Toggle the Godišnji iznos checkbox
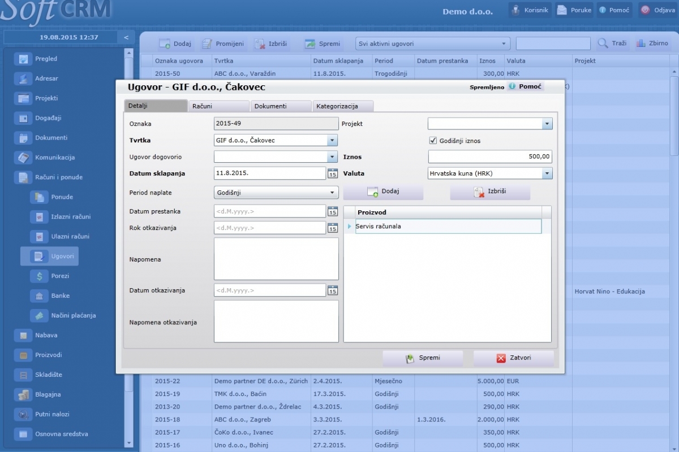This screenshot has width=679, height=452. (x=433, y=141)
